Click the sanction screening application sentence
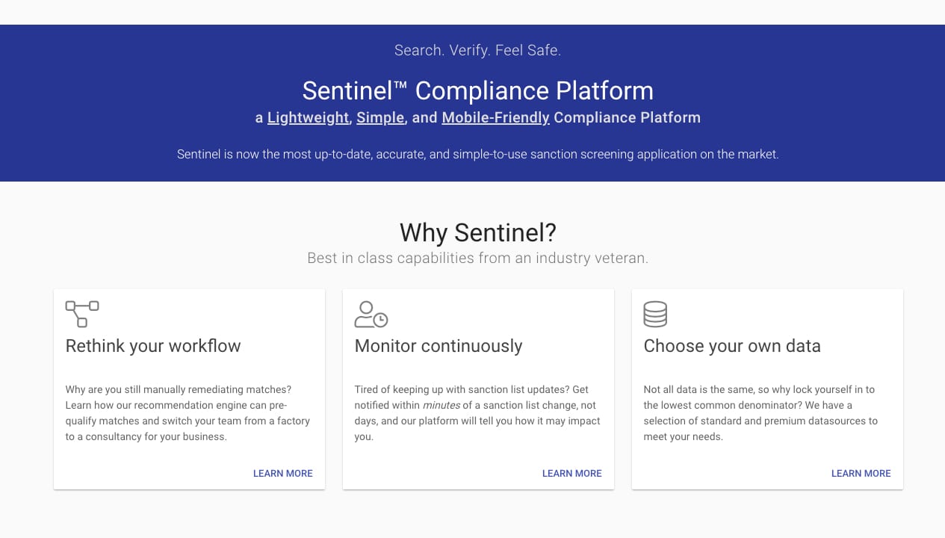Screen dimensions: 945x538 coord(478,154)
